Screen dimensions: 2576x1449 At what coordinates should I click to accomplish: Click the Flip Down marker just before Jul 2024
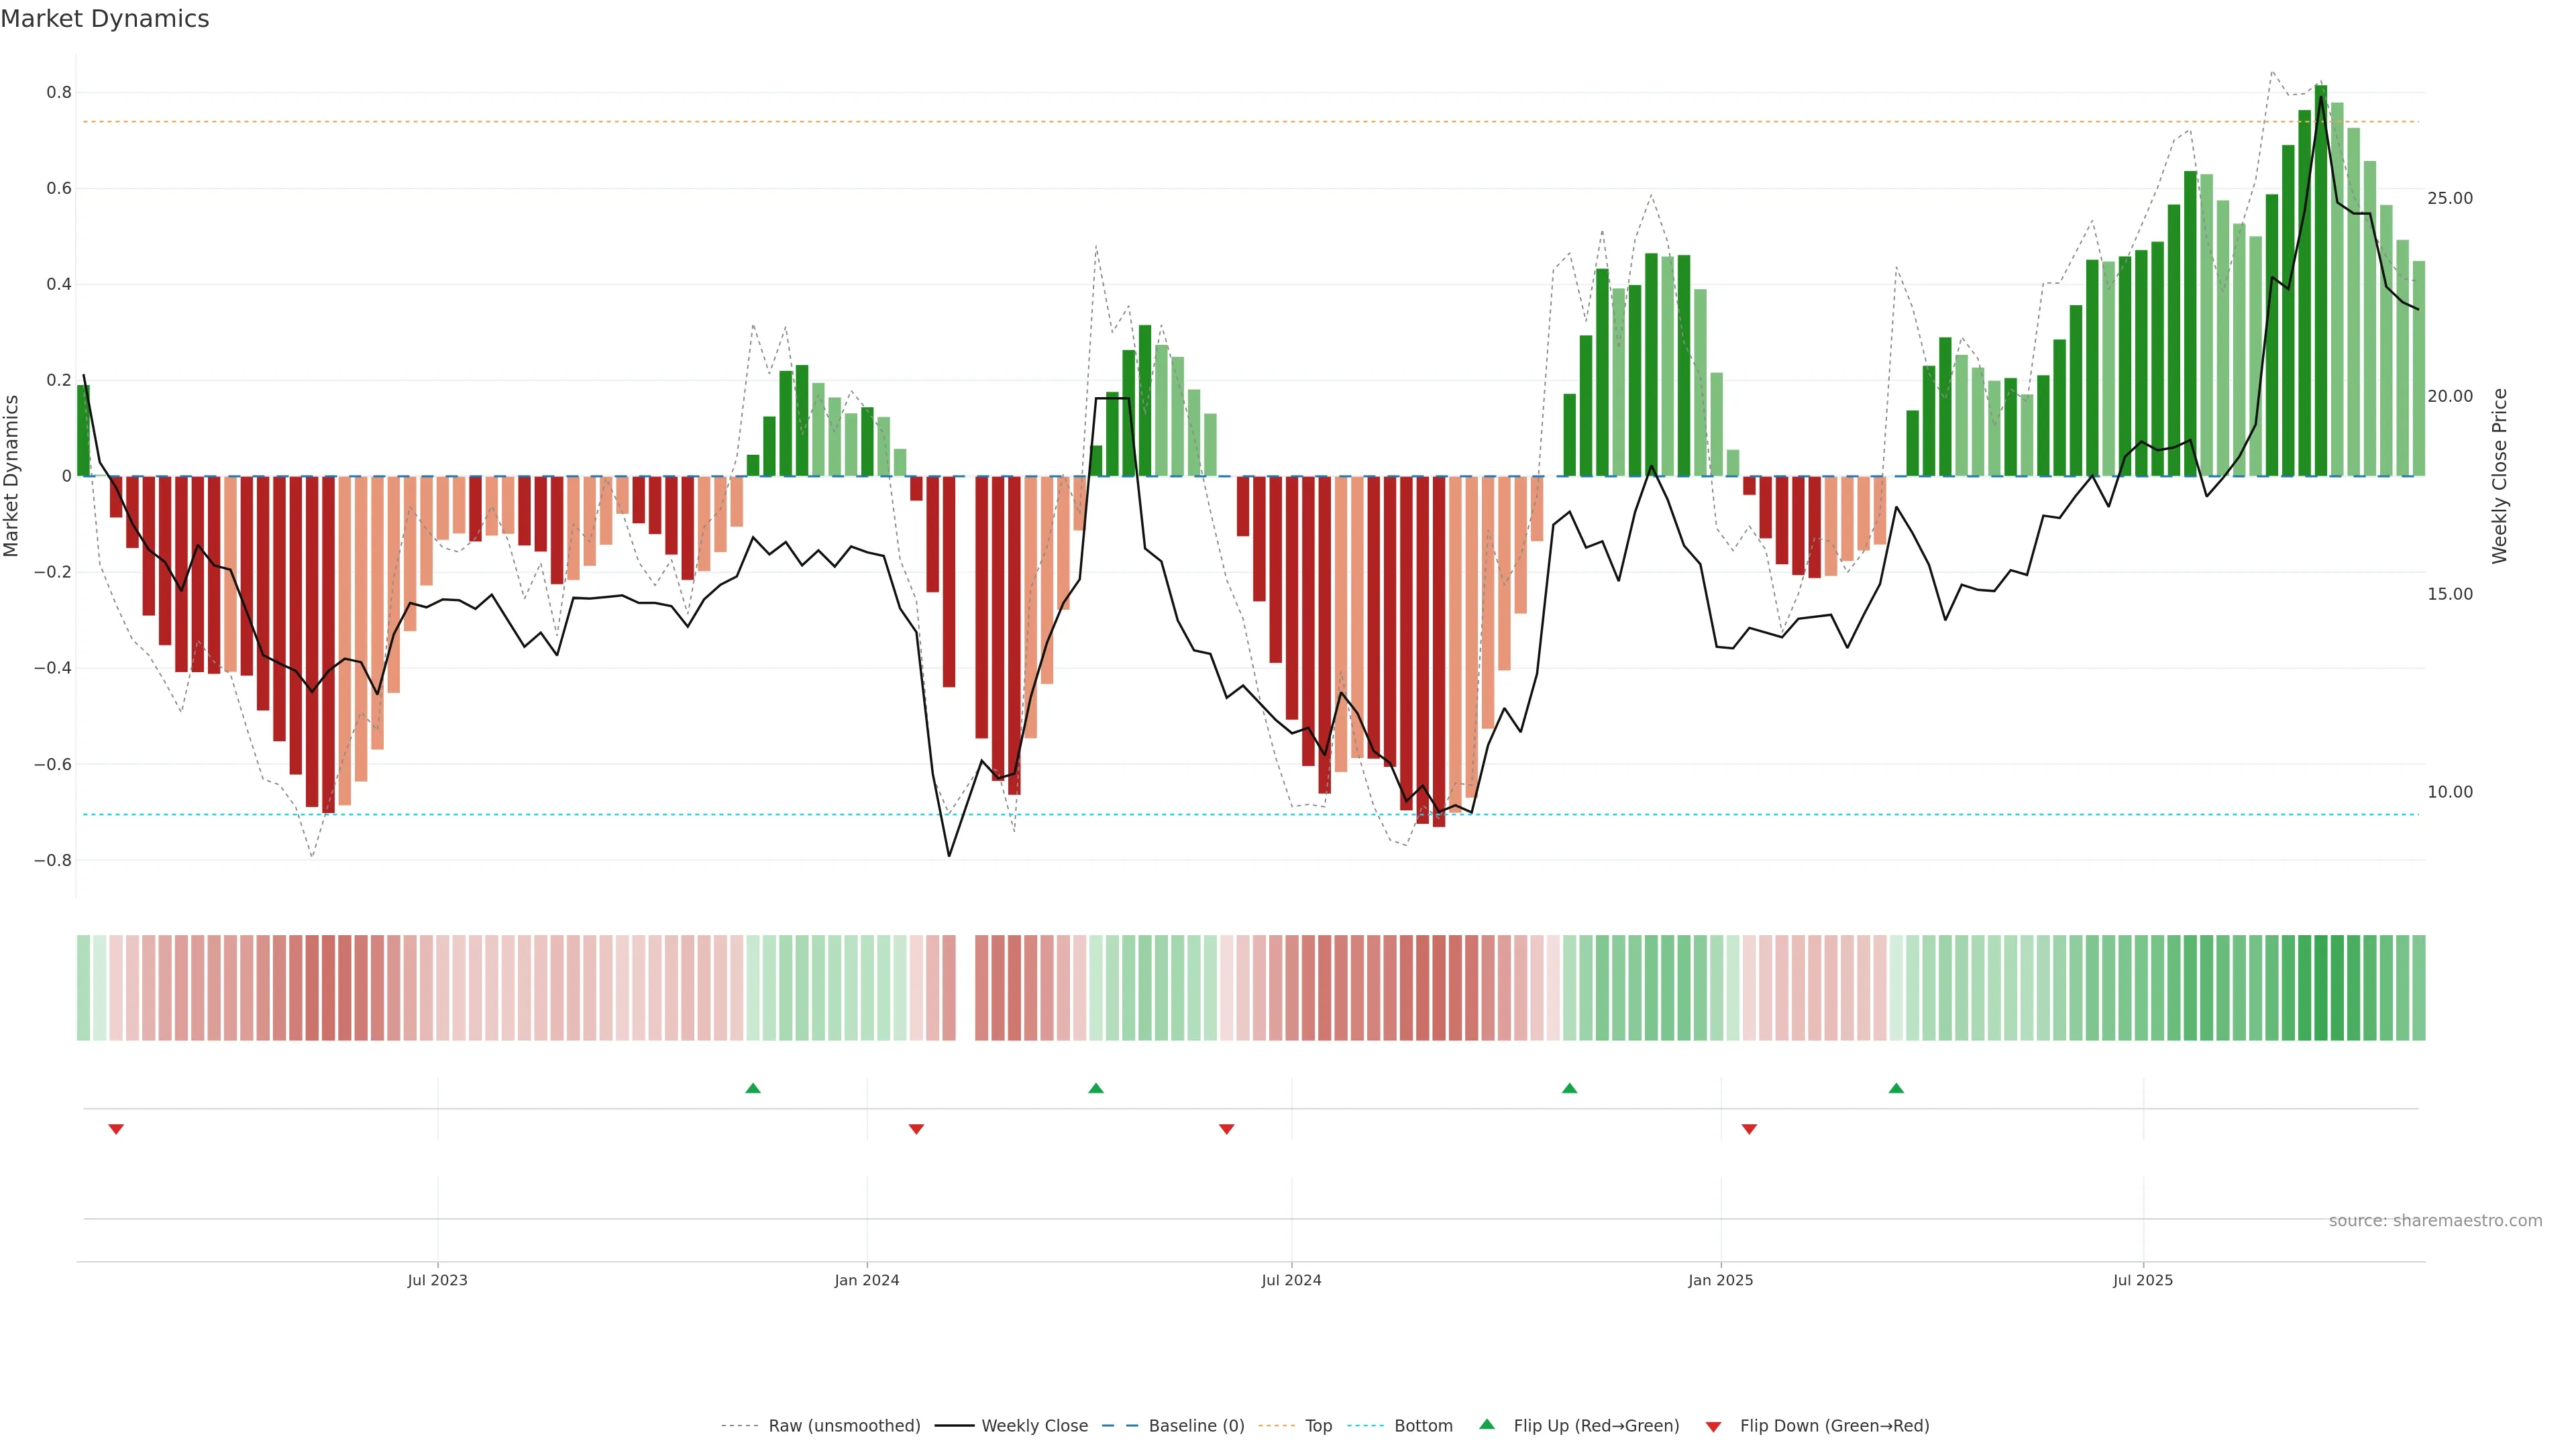tap(1227, 1129)
